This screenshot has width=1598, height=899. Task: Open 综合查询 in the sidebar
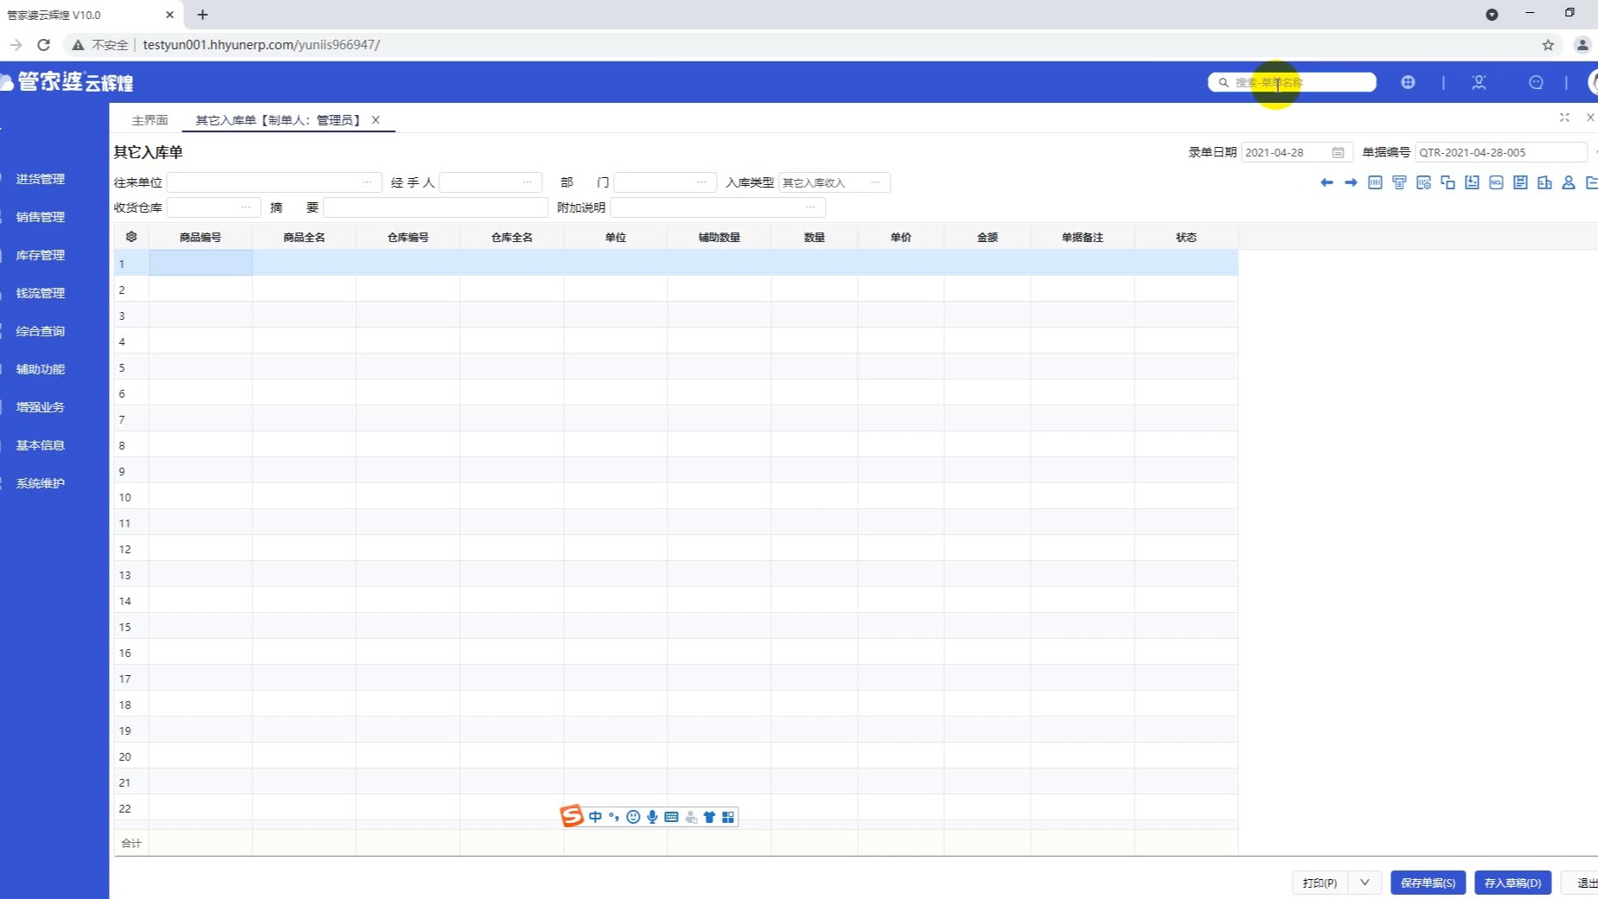click(41, 331)
